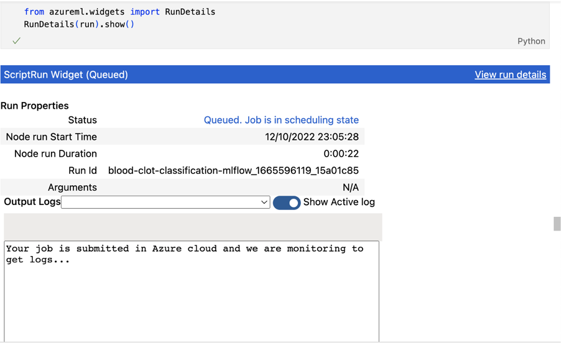
Task: Click the RunDetails(run).show() code line
Action: pos(79,24)
